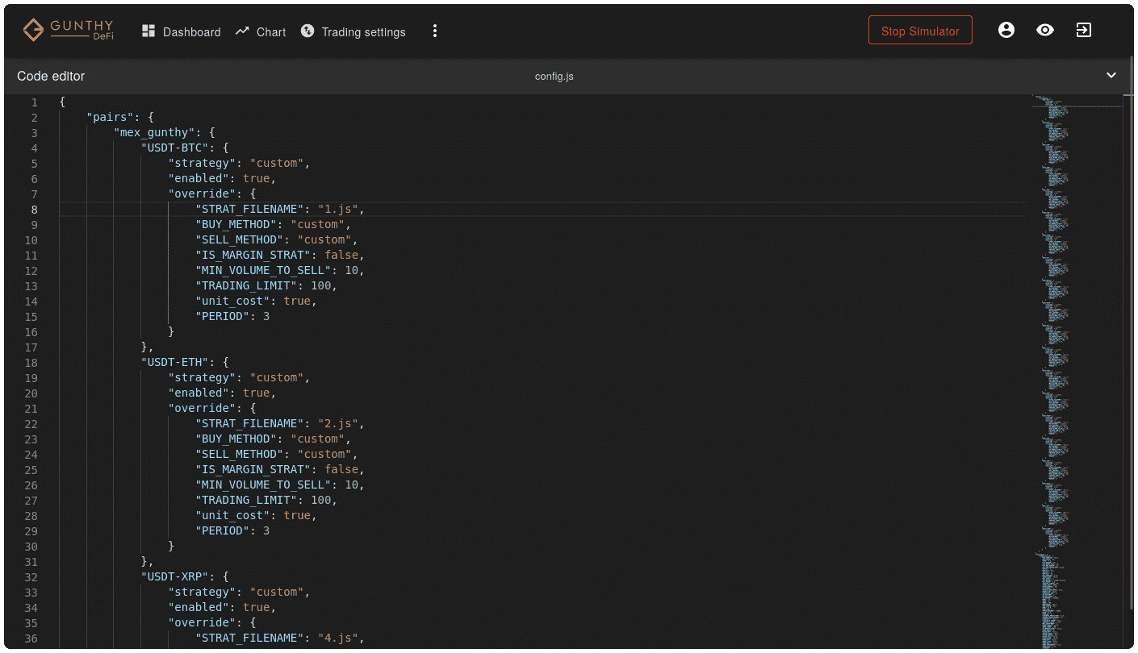Collapse the Code editor panel chevron
The image size is (1138, 653).
click(x=1111, y=76)
